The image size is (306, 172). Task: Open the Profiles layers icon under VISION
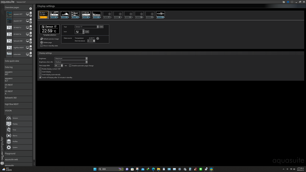(x=9, y=141)
